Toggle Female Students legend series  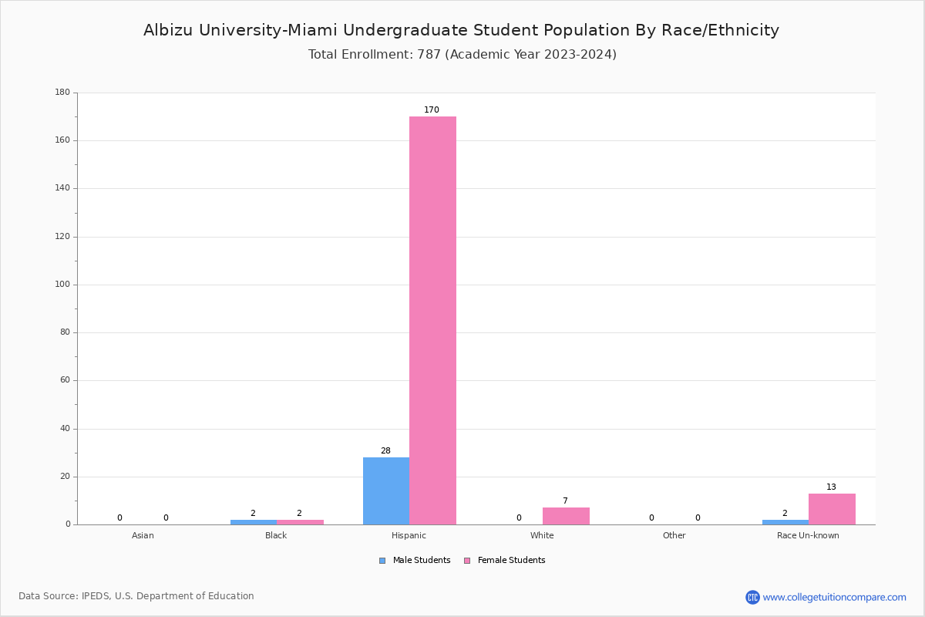point(511,561)
